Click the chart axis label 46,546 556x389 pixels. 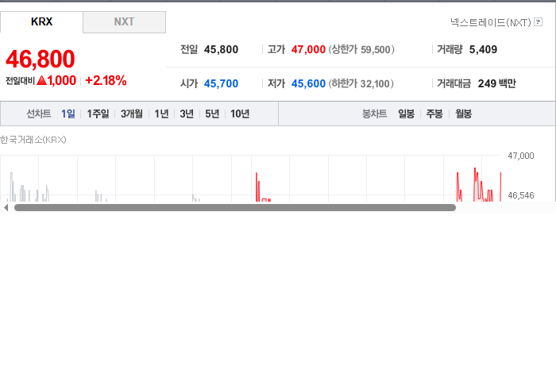coord(520,195)
